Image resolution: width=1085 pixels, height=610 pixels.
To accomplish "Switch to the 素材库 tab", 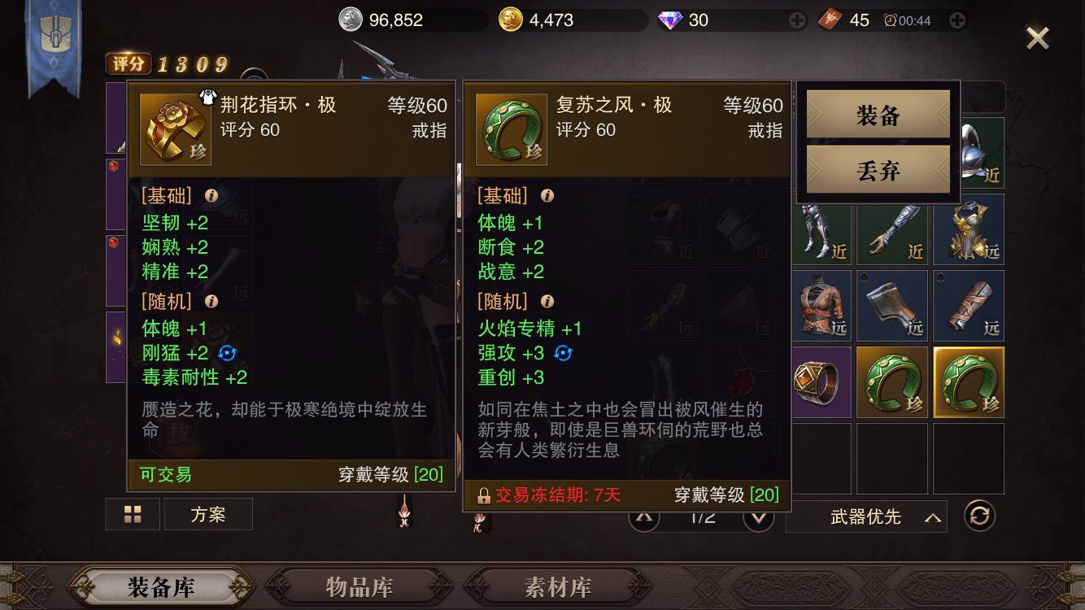I will [x=557, y=586].
